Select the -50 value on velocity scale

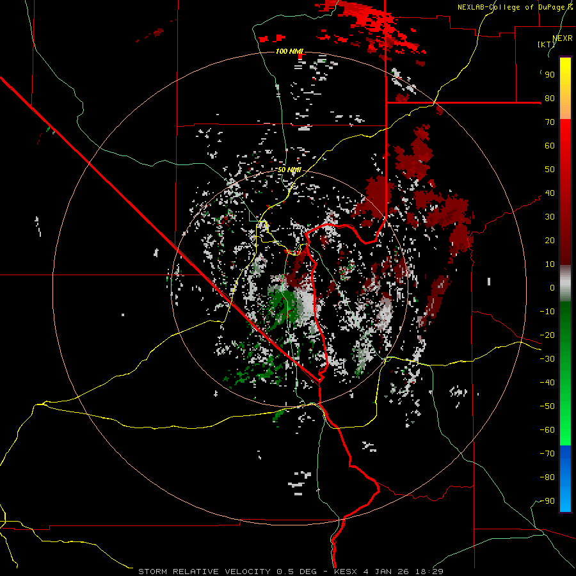pyautogui.click(x=547, y=406)
